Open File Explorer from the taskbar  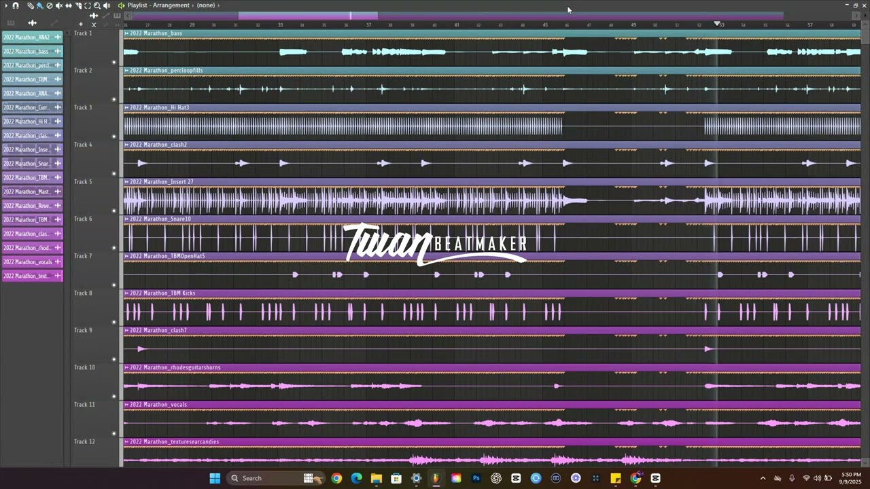377,478
